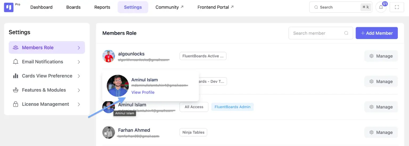Expand Members Role chevron arrow
This screenshot has height=146, width=409.
(x=79, y=48)
